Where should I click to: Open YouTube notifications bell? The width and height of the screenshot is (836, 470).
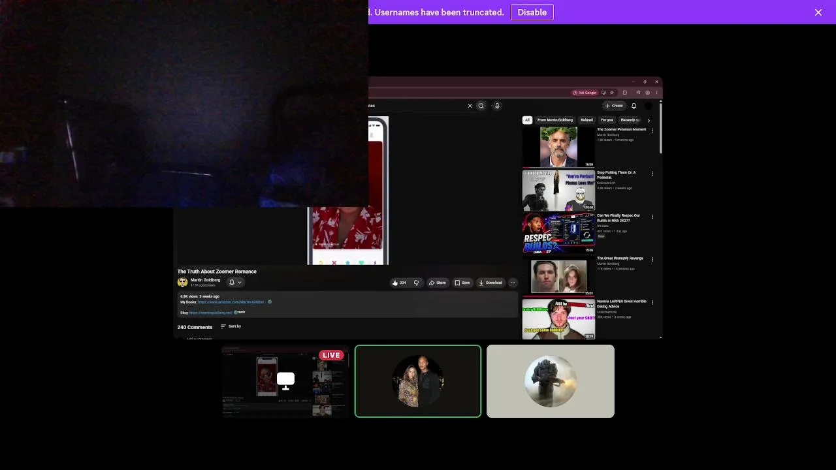coord(634,106)
